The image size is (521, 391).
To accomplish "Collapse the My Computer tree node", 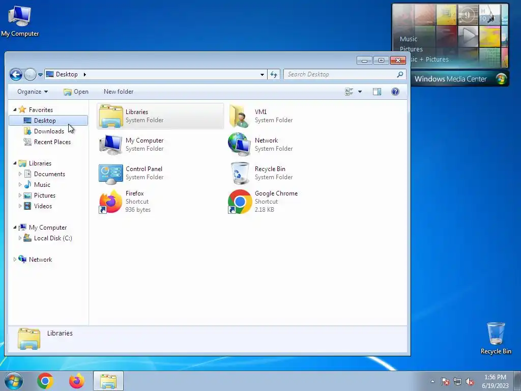I will click(x=15, y=227).
